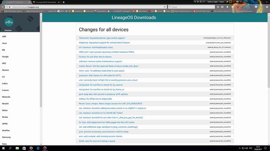
Task: Click the Firefox taskbar icon
Action: [31, 148]
